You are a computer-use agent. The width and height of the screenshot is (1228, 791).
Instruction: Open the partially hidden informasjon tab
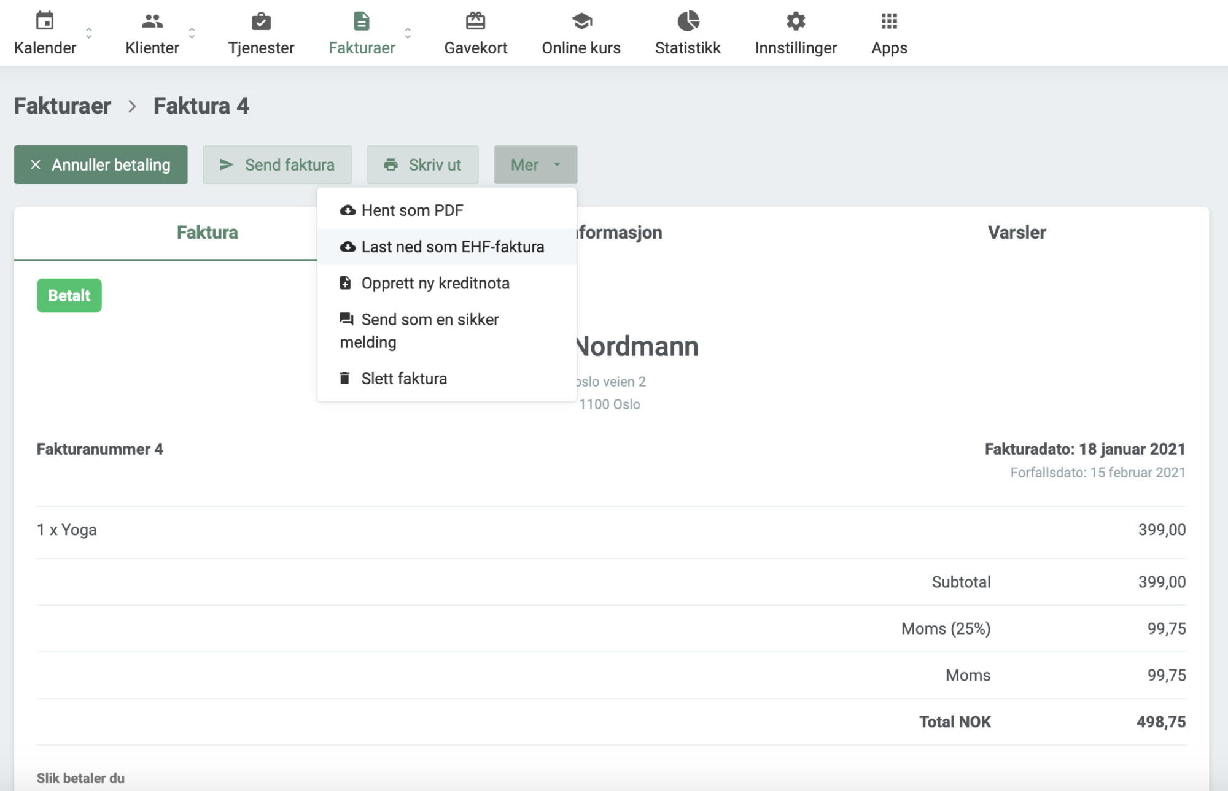pos(619,233)
